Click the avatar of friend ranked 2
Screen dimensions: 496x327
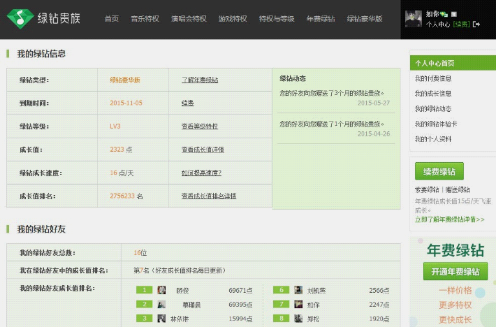coord(161,304)
